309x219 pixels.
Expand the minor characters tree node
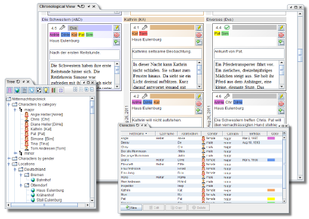pos(15,153)
